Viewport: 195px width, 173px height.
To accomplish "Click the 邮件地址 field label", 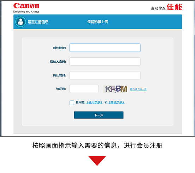I will (x=60, y=48).
